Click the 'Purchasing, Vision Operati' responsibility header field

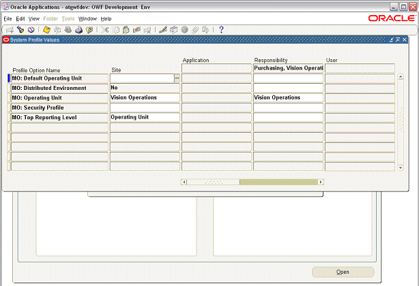(289, 68)
